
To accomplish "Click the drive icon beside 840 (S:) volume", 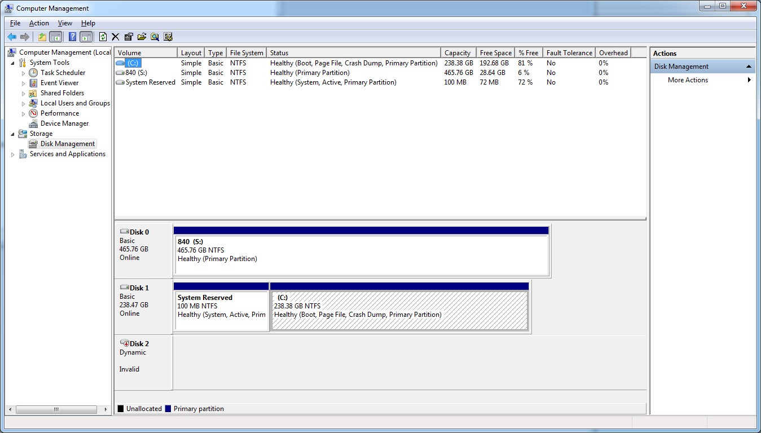I will (120, 73).
